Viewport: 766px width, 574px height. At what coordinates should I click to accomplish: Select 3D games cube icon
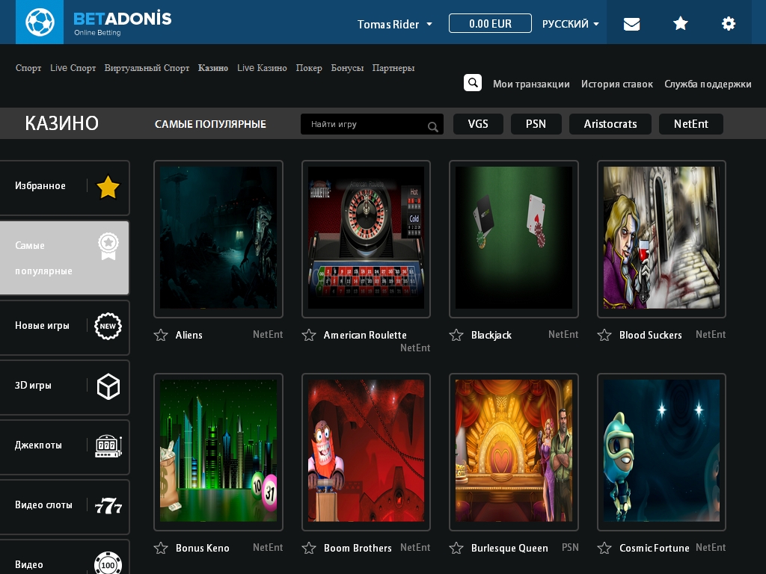coord(108,386)
